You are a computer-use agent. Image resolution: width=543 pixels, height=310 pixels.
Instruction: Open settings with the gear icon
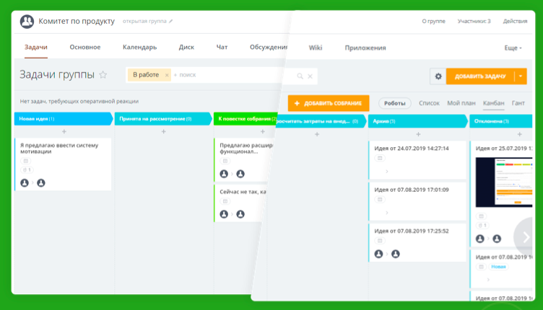438,76
